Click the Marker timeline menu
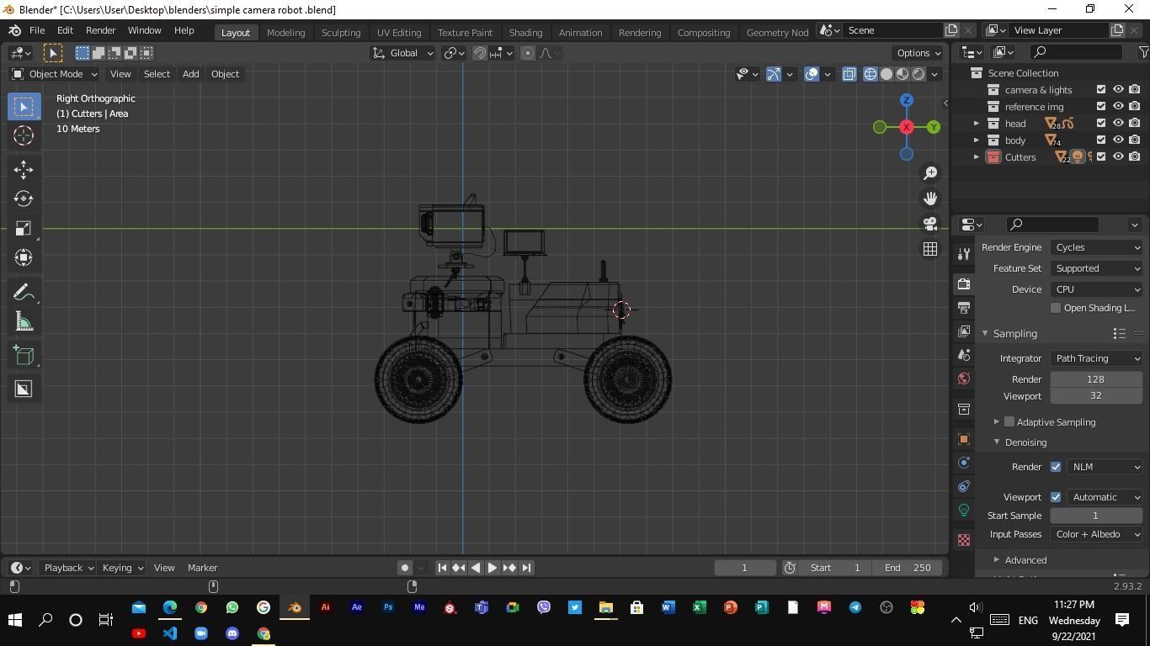 pos(202,568)
